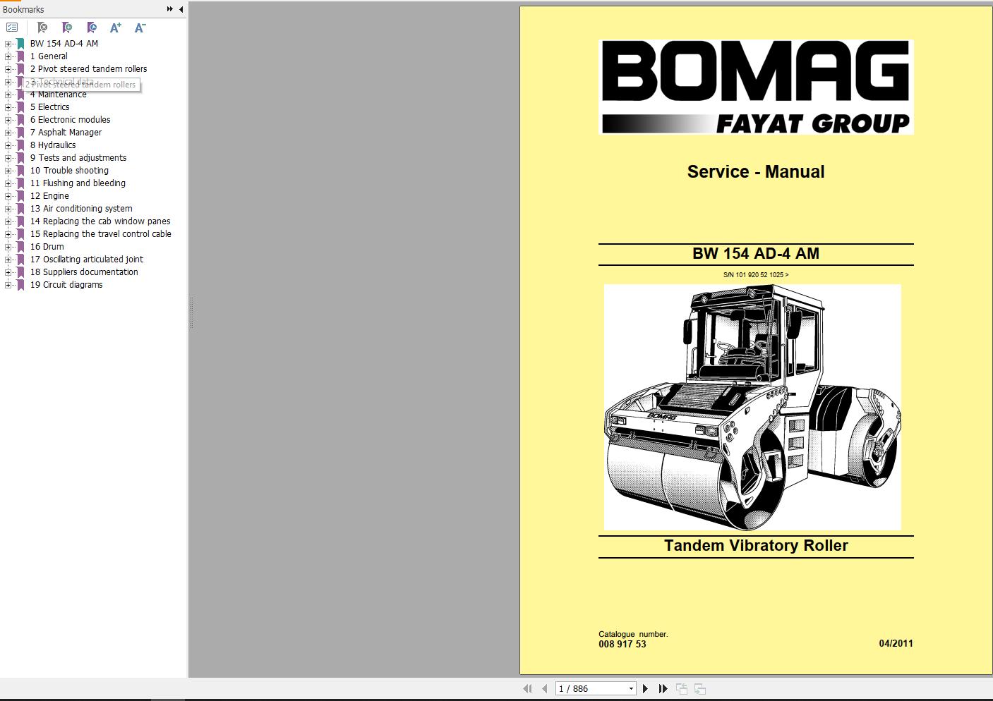This screenshot has height=701, width=993.
Task: Expand the 16 Drum bookmark
Action: tap(8, 247)
